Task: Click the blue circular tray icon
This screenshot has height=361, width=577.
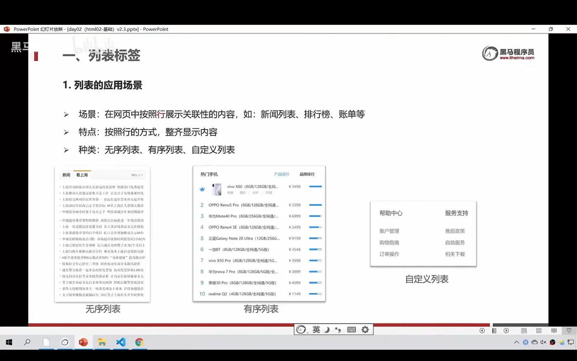Action: (x=525, y=342)
